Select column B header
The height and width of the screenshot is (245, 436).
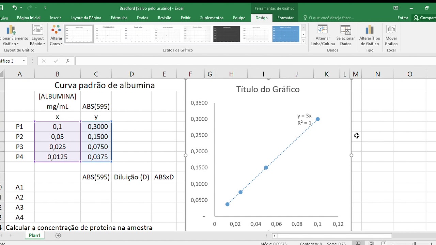click(x=58, y=74)
